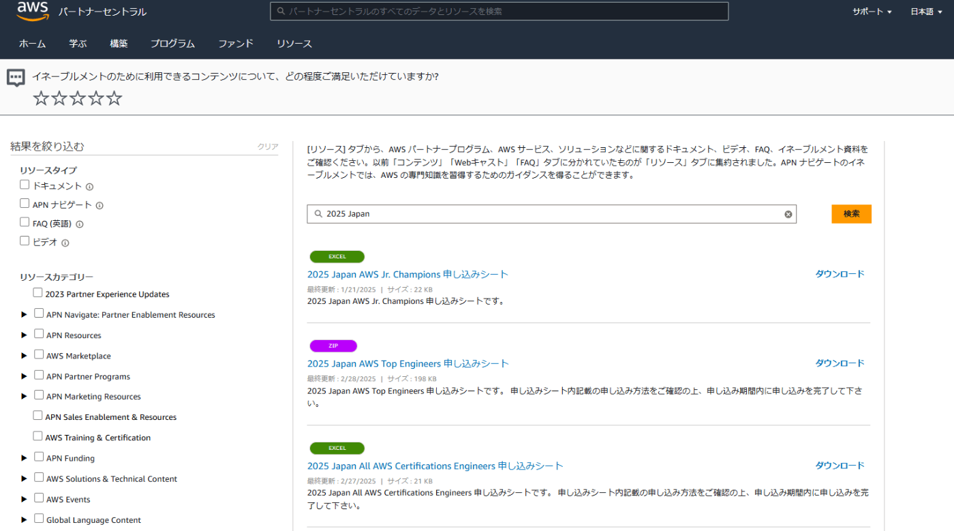Open the 日本語 language dropdown

pos(927,12)
